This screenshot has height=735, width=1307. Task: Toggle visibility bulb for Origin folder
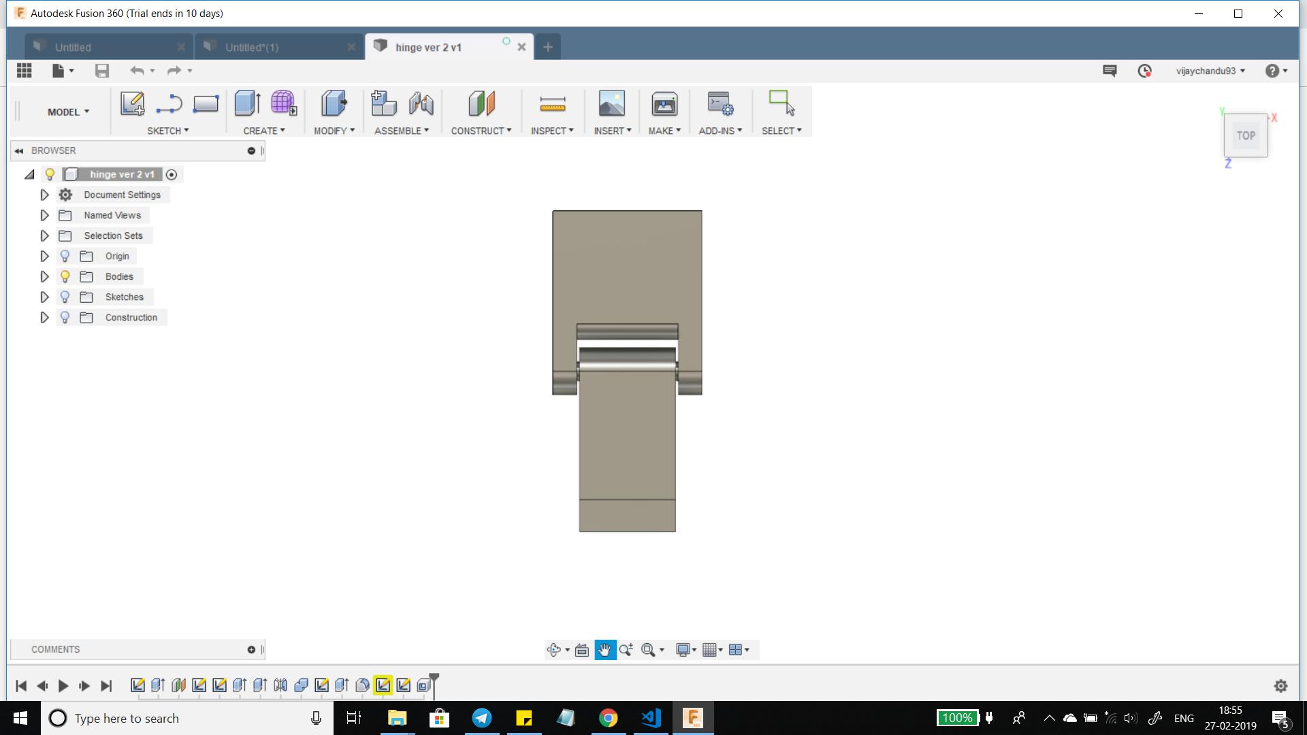click(65, 256)
